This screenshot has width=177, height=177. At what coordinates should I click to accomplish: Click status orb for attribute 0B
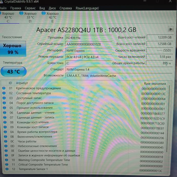pyautogui.click(x=6, y=137)
